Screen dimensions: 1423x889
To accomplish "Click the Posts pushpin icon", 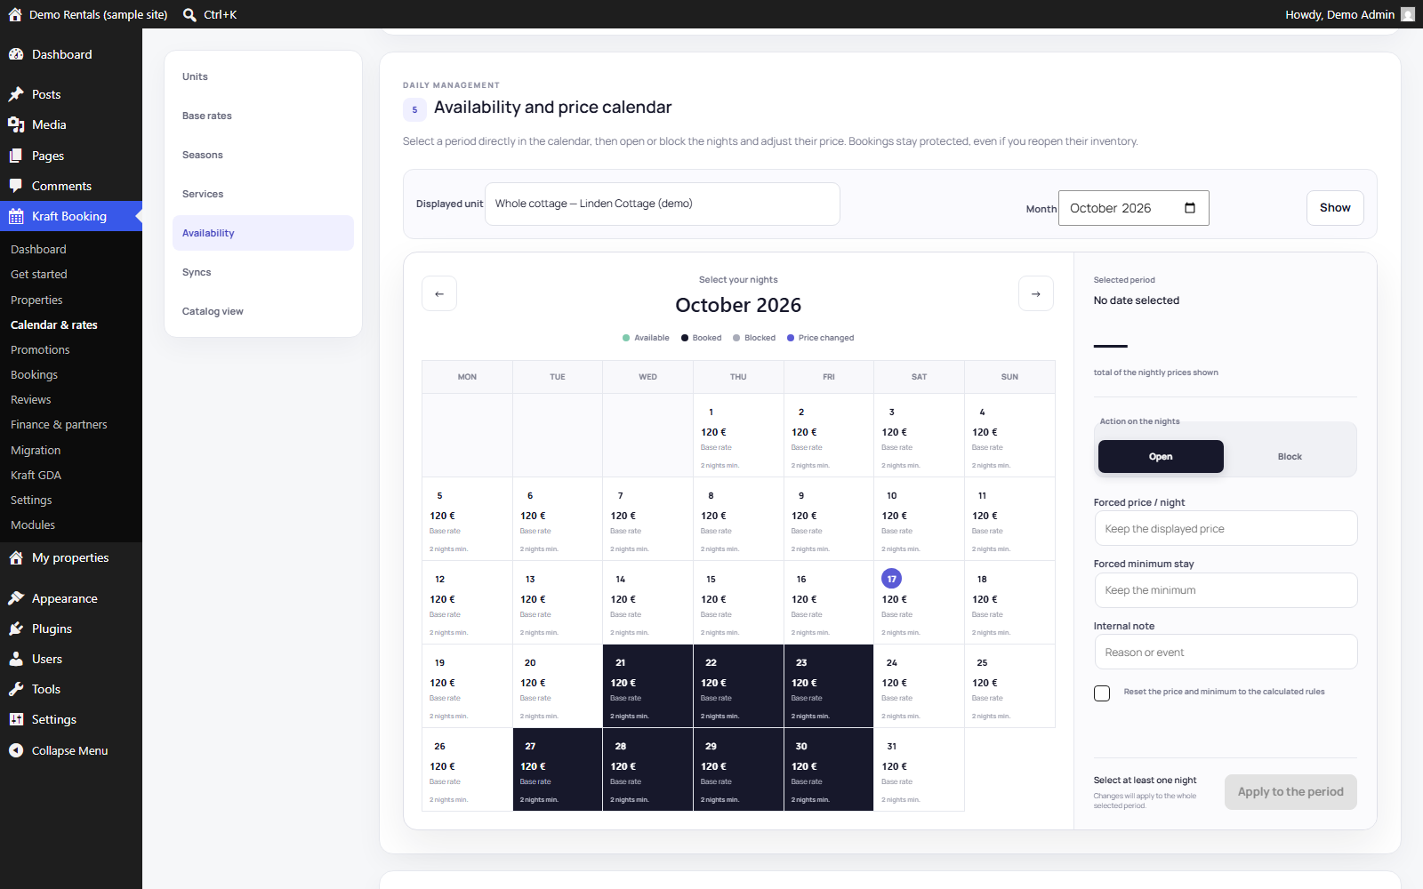I will click(16, 94).
